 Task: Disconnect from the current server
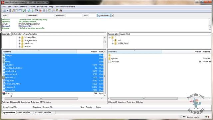coord(40,10)
